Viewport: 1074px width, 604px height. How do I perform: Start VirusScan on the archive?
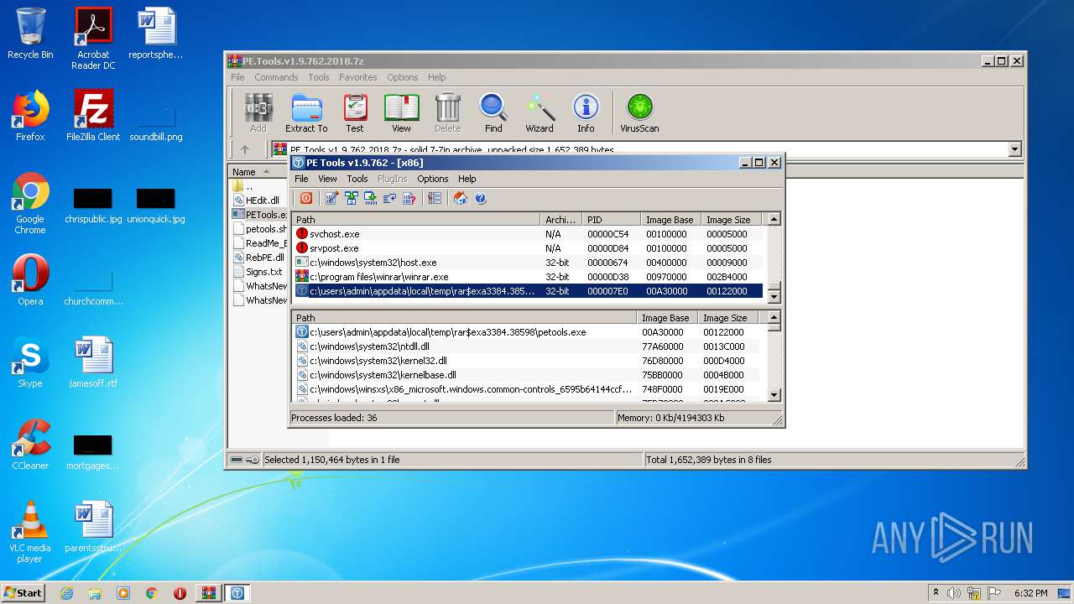[x=639, y=113]
